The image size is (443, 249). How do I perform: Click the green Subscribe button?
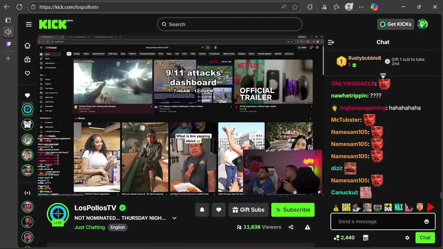[x=293, y=210]
